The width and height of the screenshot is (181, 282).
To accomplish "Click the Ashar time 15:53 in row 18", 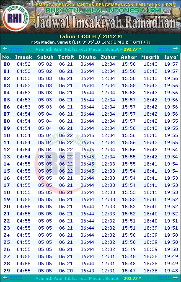I will coord(129,192).
